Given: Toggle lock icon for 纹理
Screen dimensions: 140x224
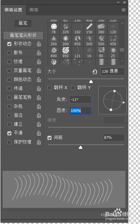Looking at the screenshot, I should [39, 62].
